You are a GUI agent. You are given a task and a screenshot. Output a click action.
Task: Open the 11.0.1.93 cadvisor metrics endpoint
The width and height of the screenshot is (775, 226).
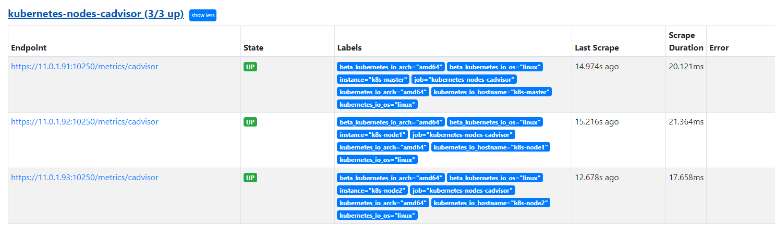tap(84, 178)
